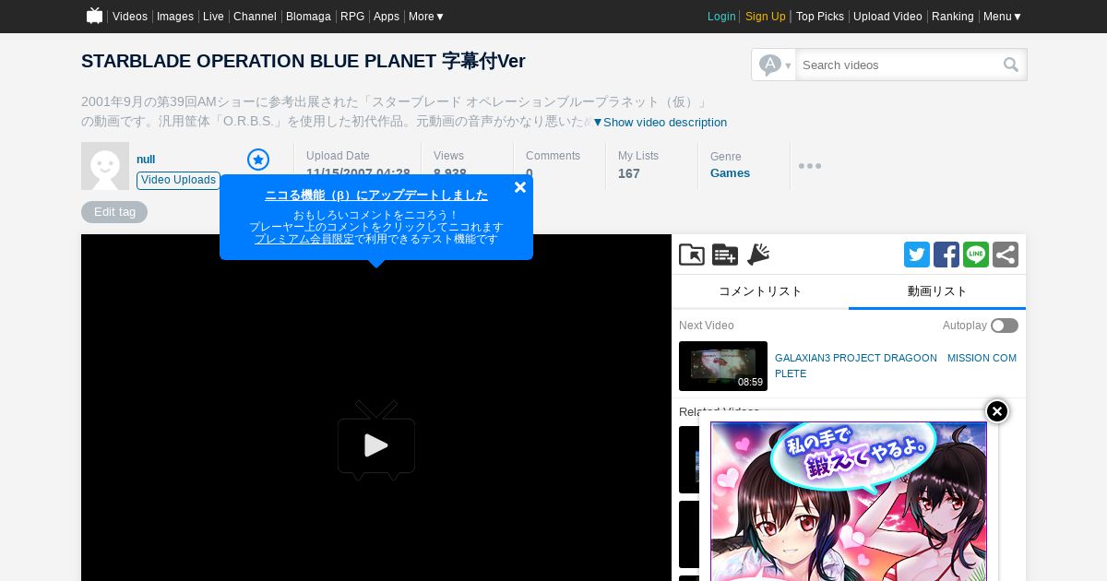Click the Video Uploads button

178,180
